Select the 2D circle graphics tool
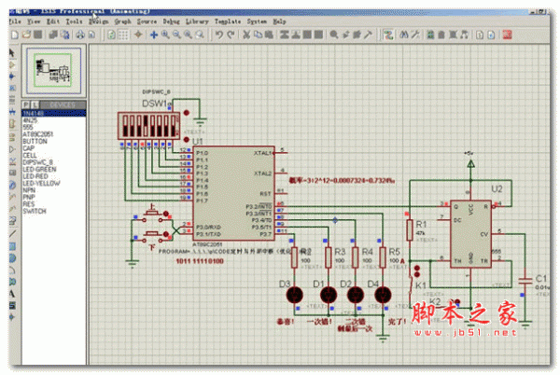The image size is (560, 375). (12, 258)
